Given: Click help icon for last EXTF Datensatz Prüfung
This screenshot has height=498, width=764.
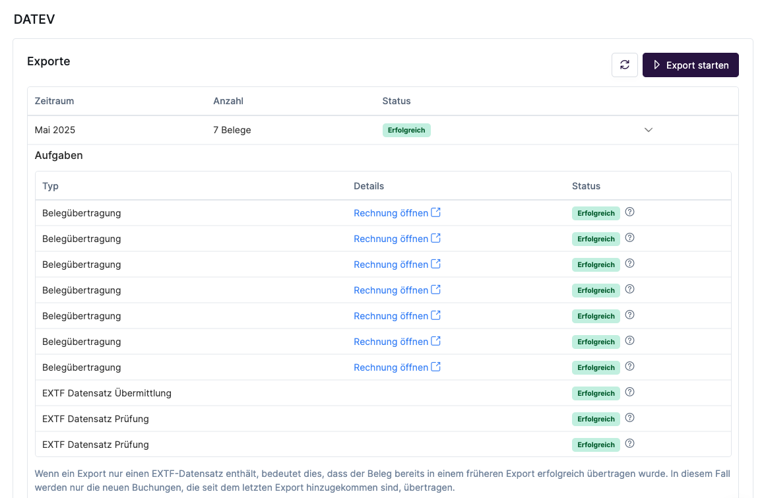Looking at the screenshot, I should click(x=629, y=444).
